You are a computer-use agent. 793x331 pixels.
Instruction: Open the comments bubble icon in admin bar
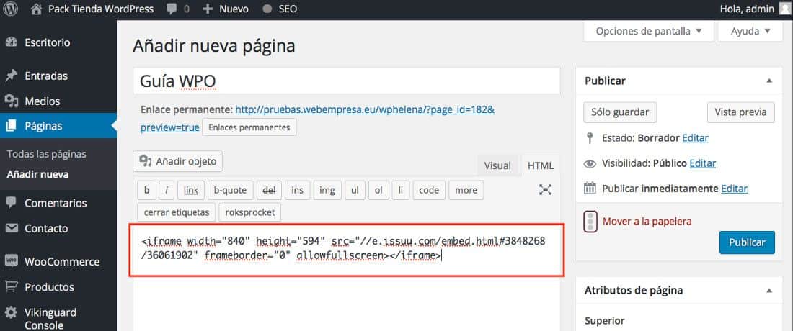pyautogui.click(x=172, y=9)
